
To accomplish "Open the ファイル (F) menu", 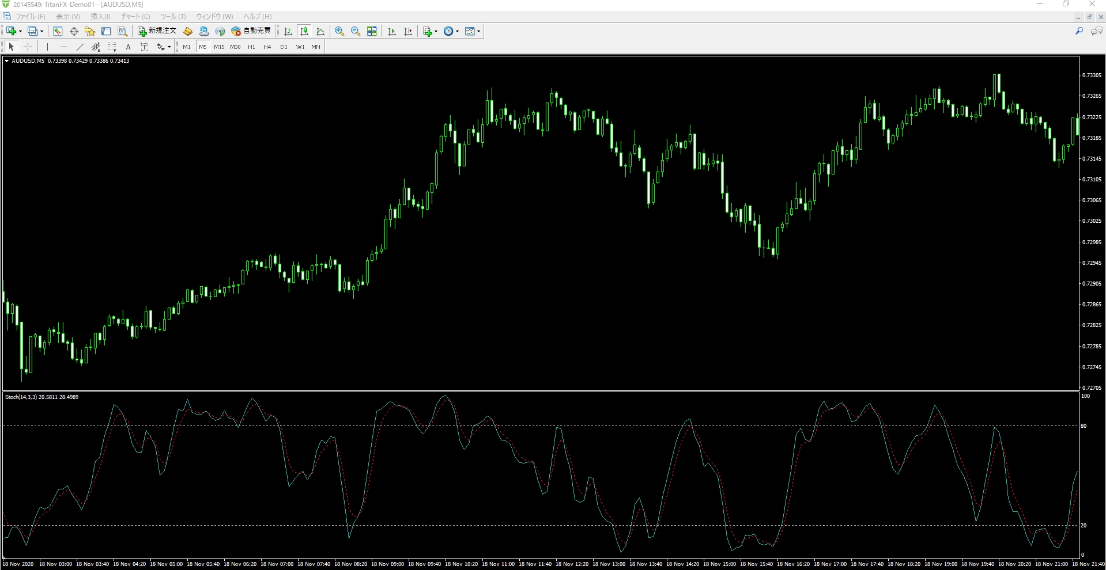I will 30,17.
